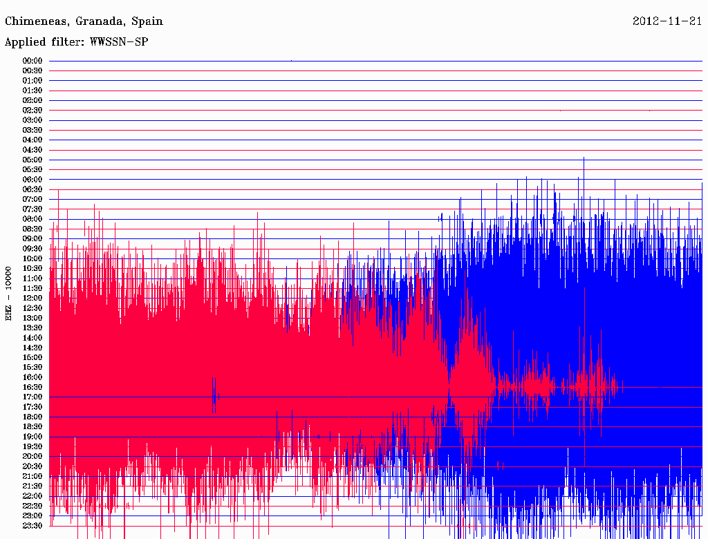Choose the 15:30 trace label
The width and height of the screenshot is (708, 539).
(x=32, y=367)
